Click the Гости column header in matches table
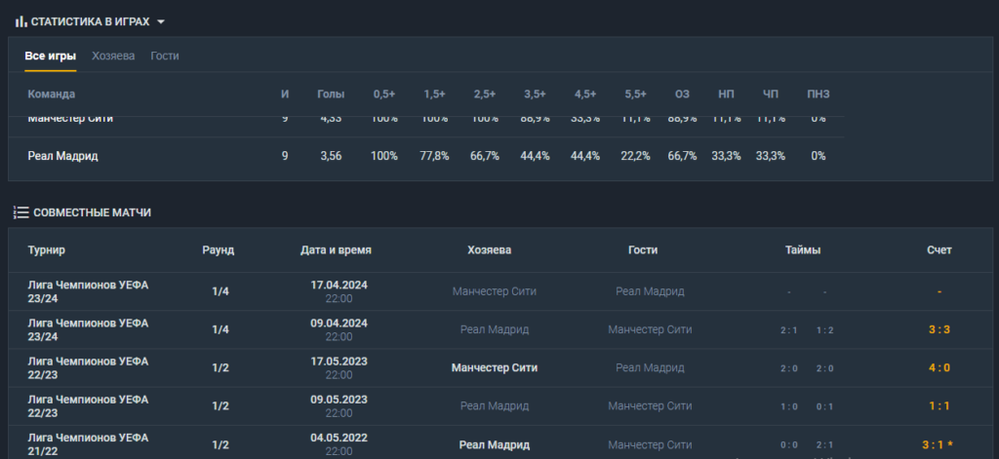This screenshot has width=999, height=459. point(643,250)
